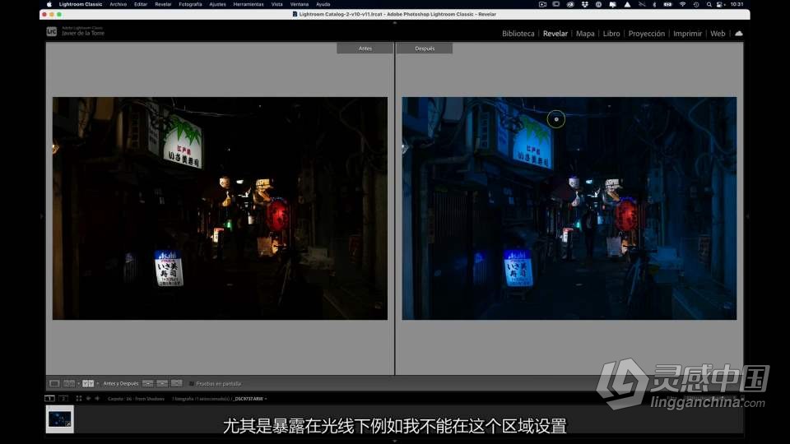The width and height of the screenshot is (790, 444).
Task: Expand the right panel group arrow
Action: tap(747, 216)
